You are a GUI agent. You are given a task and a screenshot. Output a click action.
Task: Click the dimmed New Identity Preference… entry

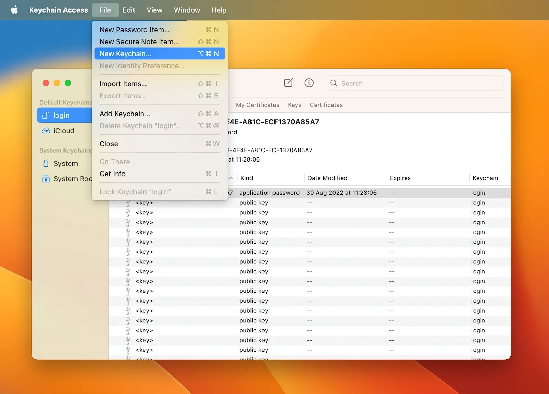pyautogui.click(x=160, y=66)
